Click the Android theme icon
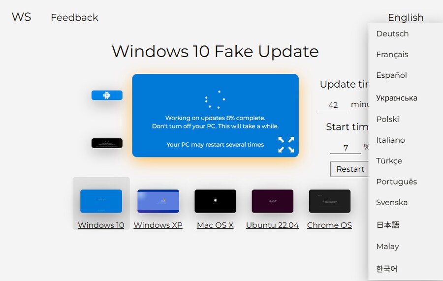 coord(107,95)
